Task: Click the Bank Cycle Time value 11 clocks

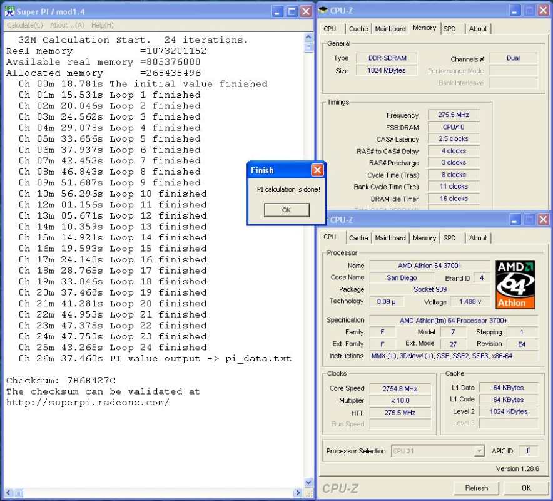Action: tap(454, 187)
